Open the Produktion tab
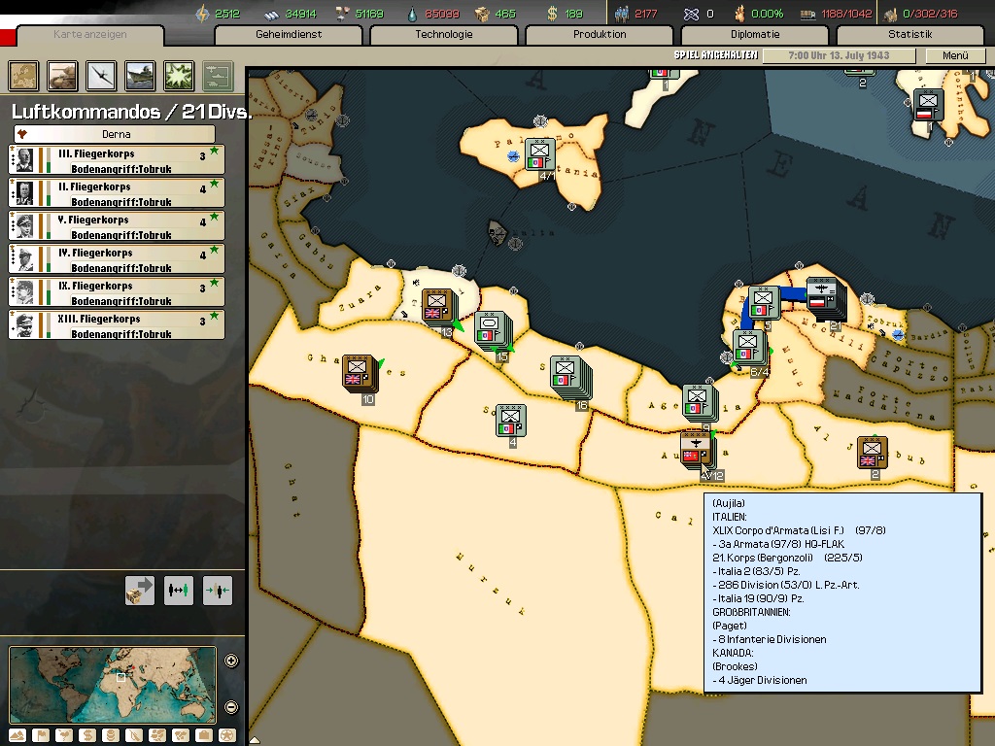The image size is (995, 746). click(600, 35)
